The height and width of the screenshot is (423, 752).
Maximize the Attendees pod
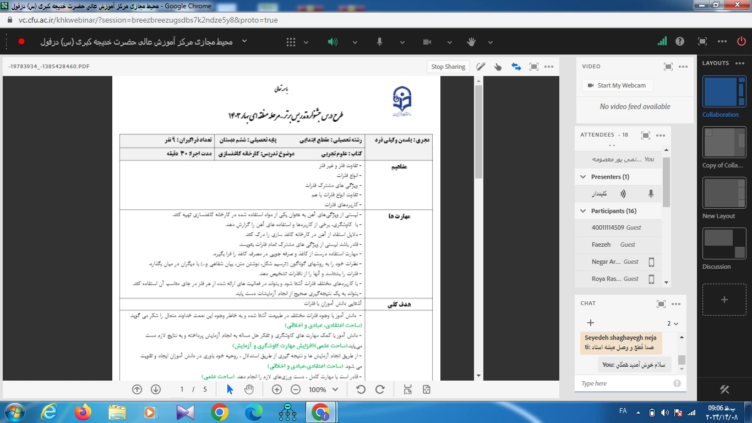(x=646, y=135)
